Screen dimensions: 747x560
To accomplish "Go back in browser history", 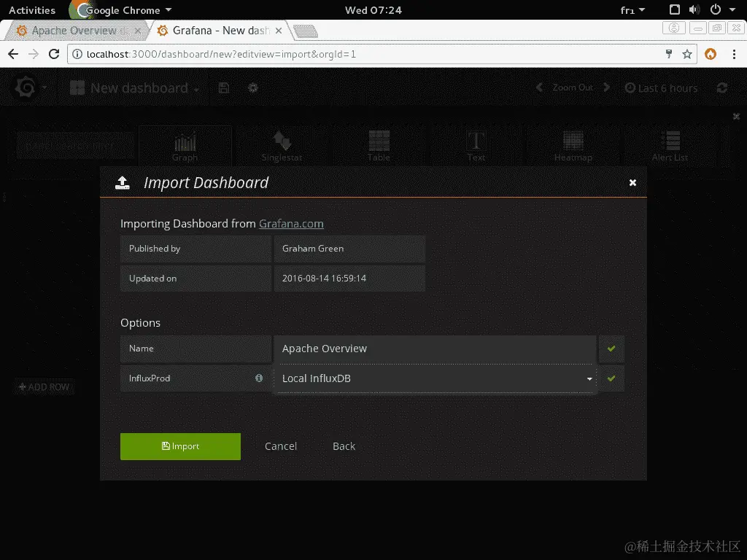I will click(x=13, y=54).
